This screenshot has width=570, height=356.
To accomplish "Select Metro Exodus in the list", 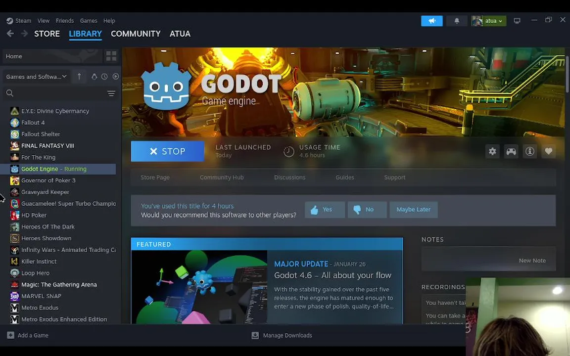I will point(59,308).
